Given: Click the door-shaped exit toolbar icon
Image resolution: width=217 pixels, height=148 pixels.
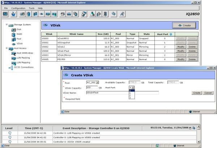Looking at the screenshot, I should click(x=105, y=14).
